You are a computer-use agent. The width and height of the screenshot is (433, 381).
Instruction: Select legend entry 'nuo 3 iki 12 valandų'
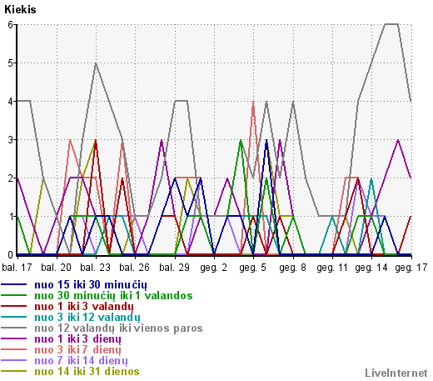87,318
